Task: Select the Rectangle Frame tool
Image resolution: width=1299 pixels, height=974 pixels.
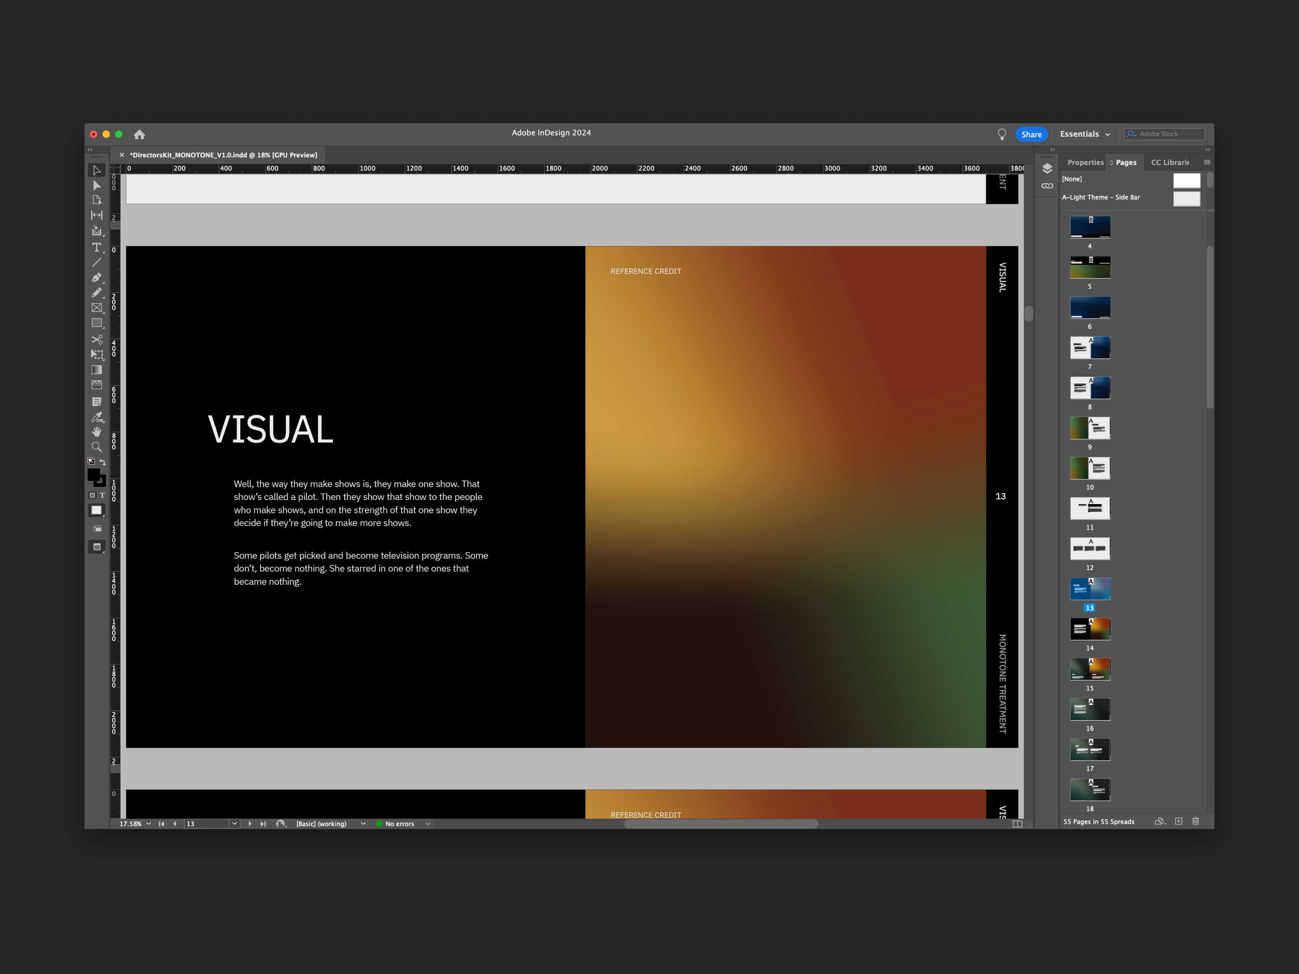Action: click(x=97, y=308)
